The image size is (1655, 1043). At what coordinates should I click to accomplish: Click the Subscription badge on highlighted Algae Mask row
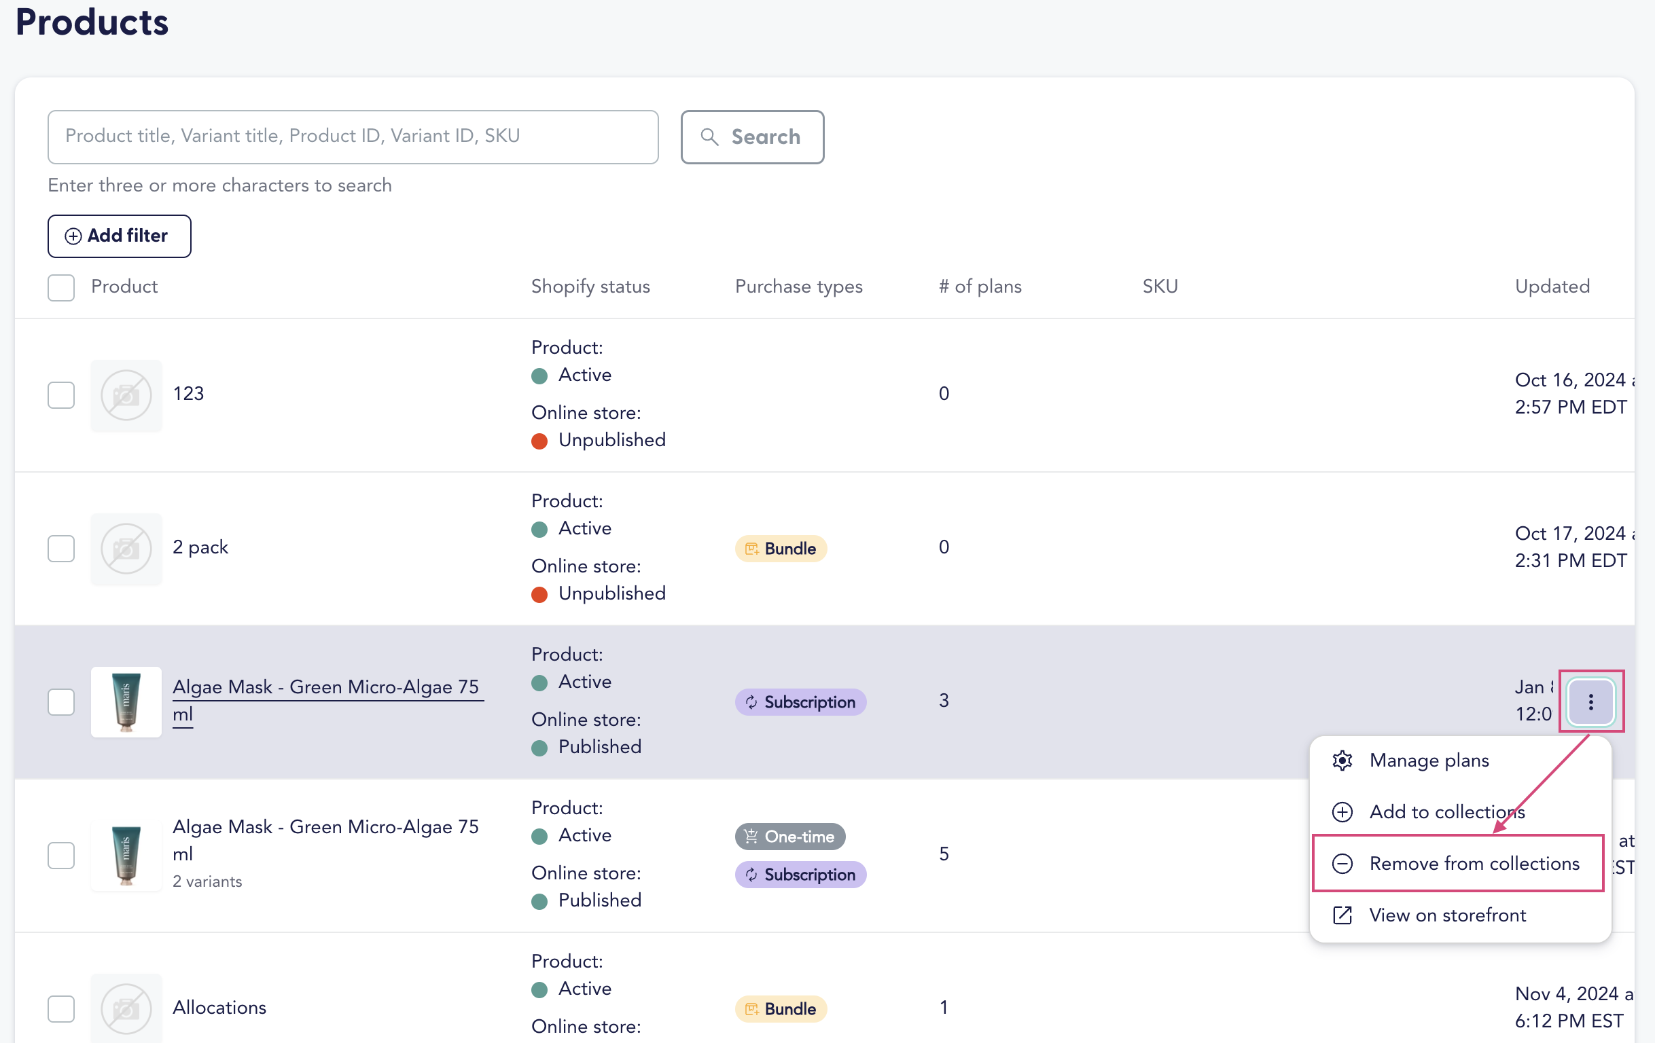[800, 701]
